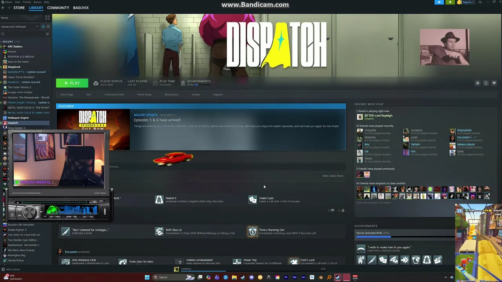
Task: Open the Friends menu
Action: pyautogui.click(x=27, y=2)
